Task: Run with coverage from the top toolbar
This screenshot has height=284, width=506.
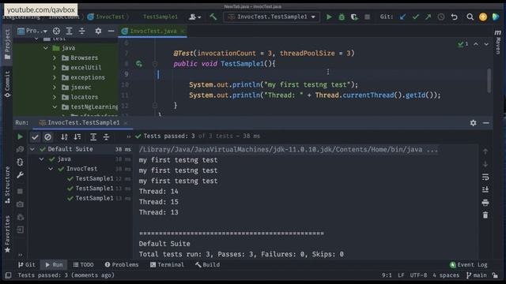Action: [x=354, y=17]
